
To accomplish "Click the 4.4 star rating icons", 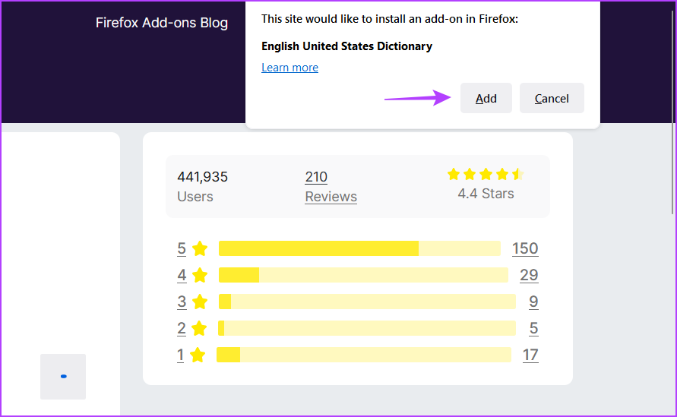I will [x=486, y=174].
